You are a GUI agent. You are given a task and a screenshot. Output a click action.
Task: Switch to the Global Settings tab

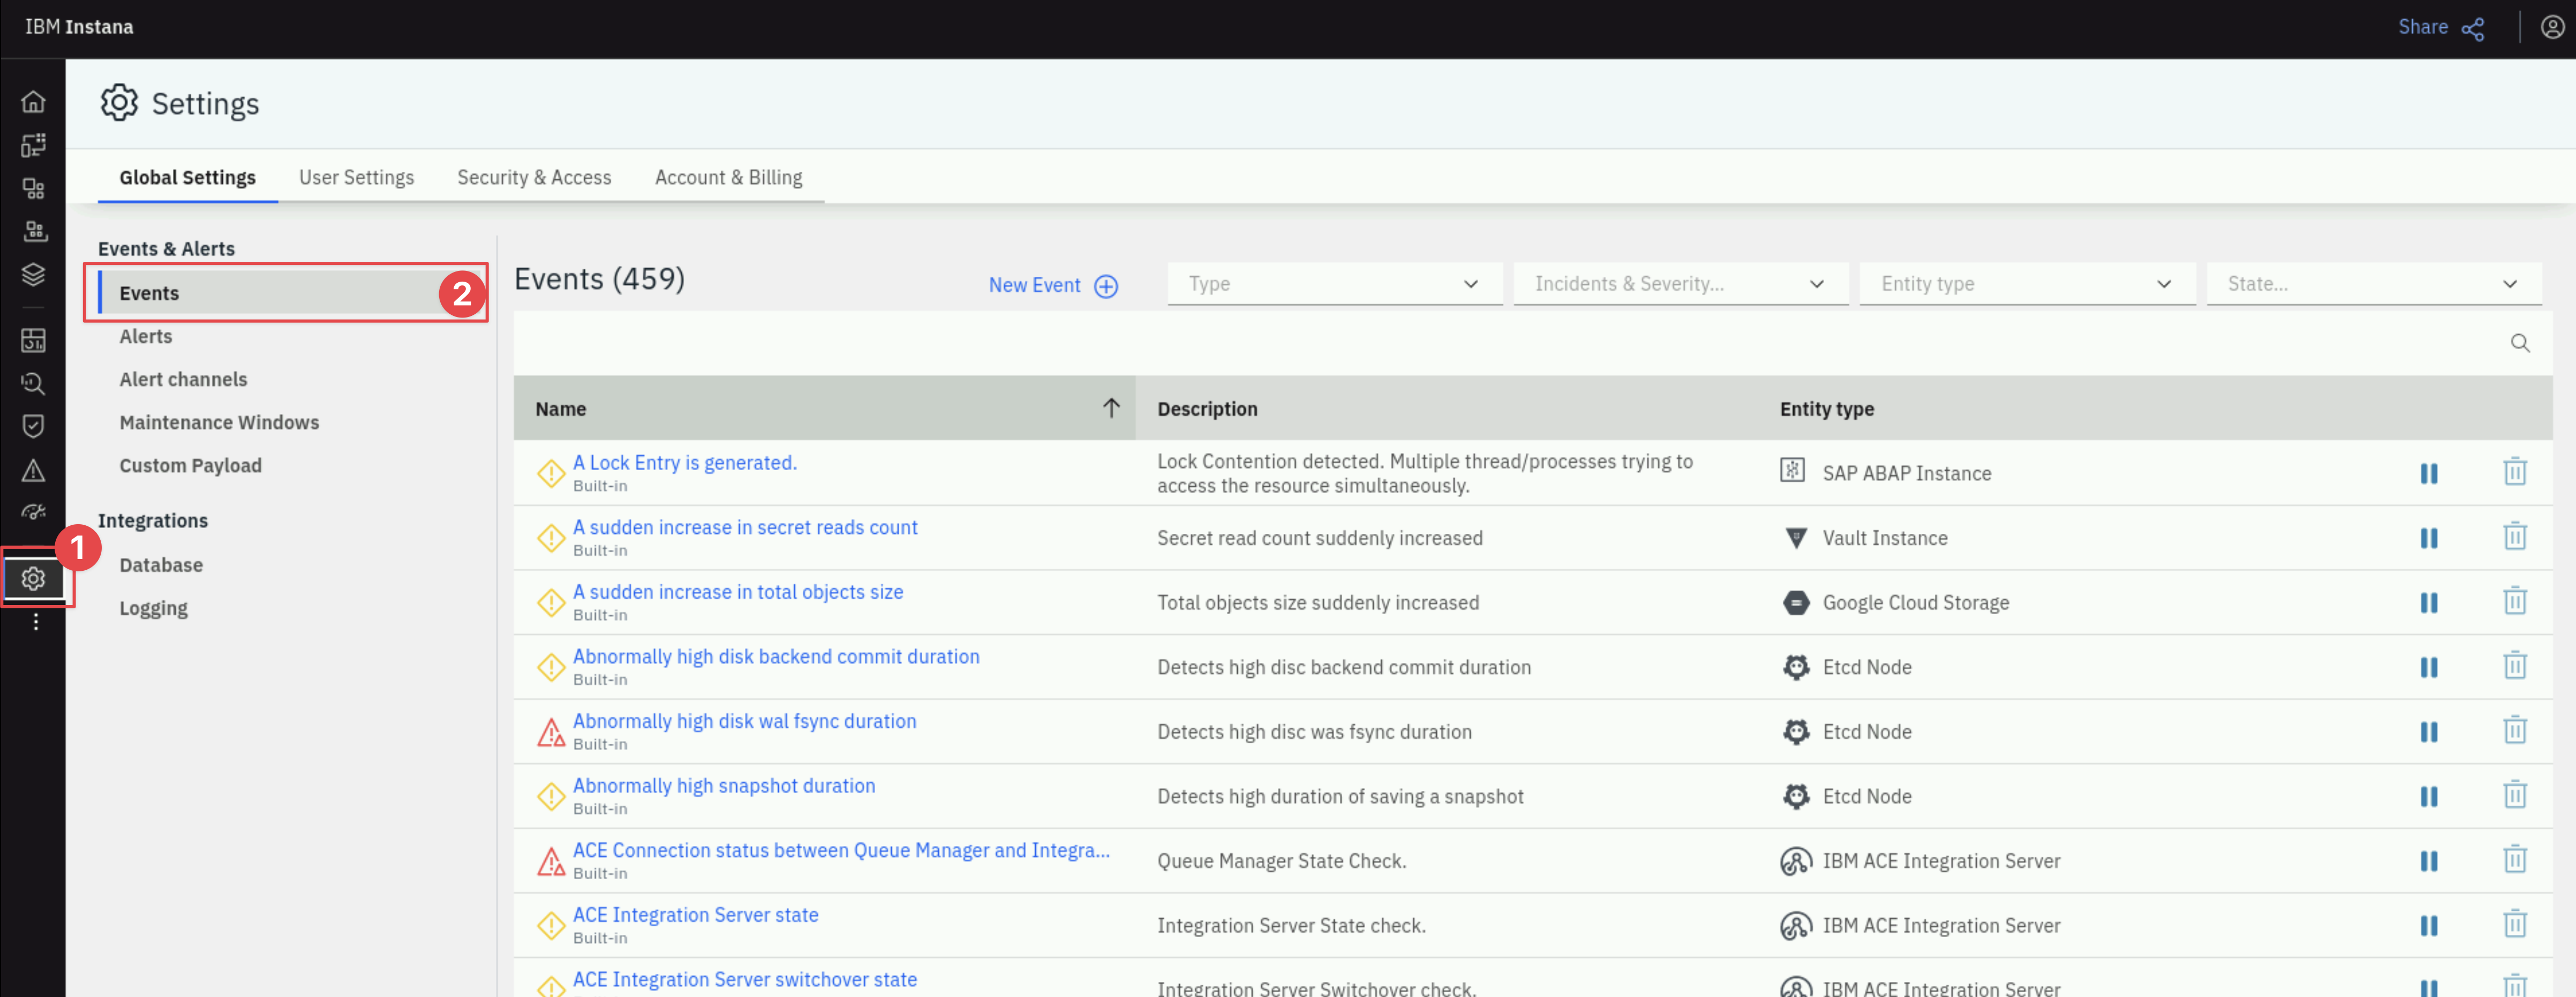click(x=187, y=177)
